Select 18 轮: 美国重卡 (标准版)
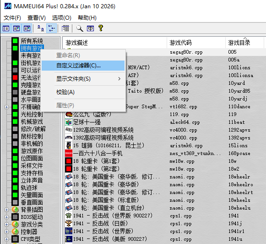 click(x=106, y=200)
